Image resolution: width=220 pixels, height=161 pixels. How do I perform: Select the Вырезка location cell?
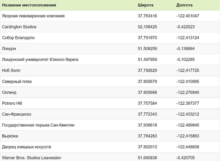tap(10, 136)
